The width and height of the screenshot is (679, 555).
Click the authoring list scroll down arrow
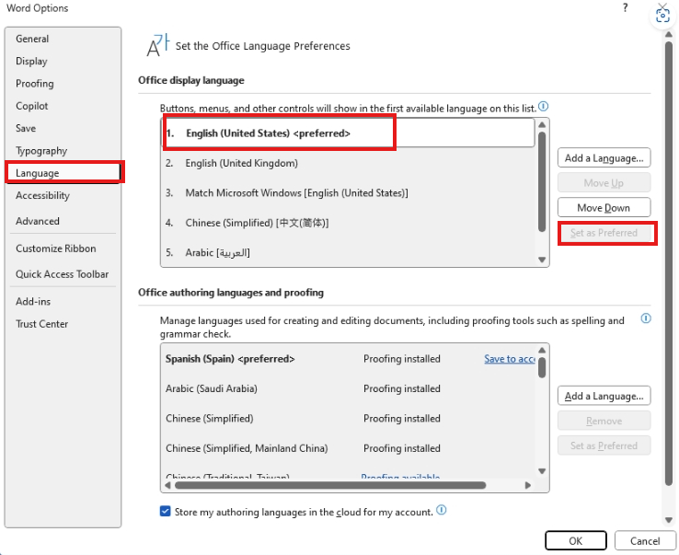(x=542, y=471)
